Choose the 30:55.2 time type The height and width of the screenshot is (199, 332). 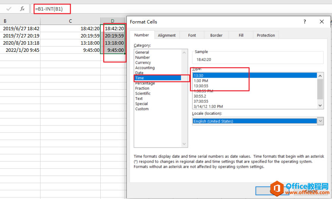[x=255, y=96]
